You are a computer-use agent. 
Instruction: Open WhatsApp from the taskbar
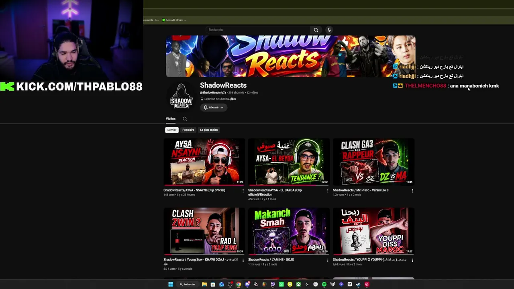coord(281,284)
